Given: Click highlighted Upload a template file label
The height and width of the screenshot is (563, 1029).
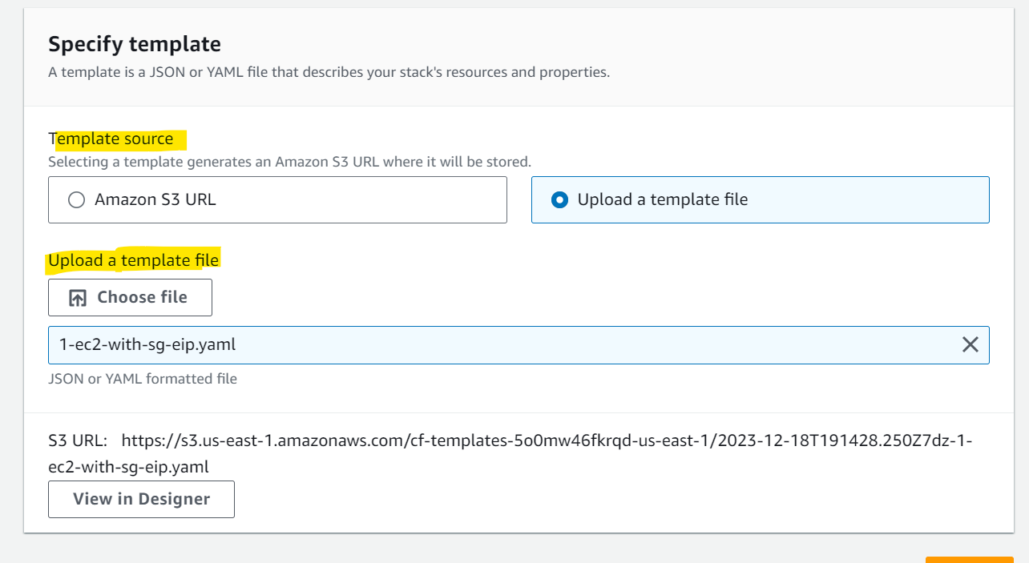Looking at the screenshot, I should (x=133, y=260).
